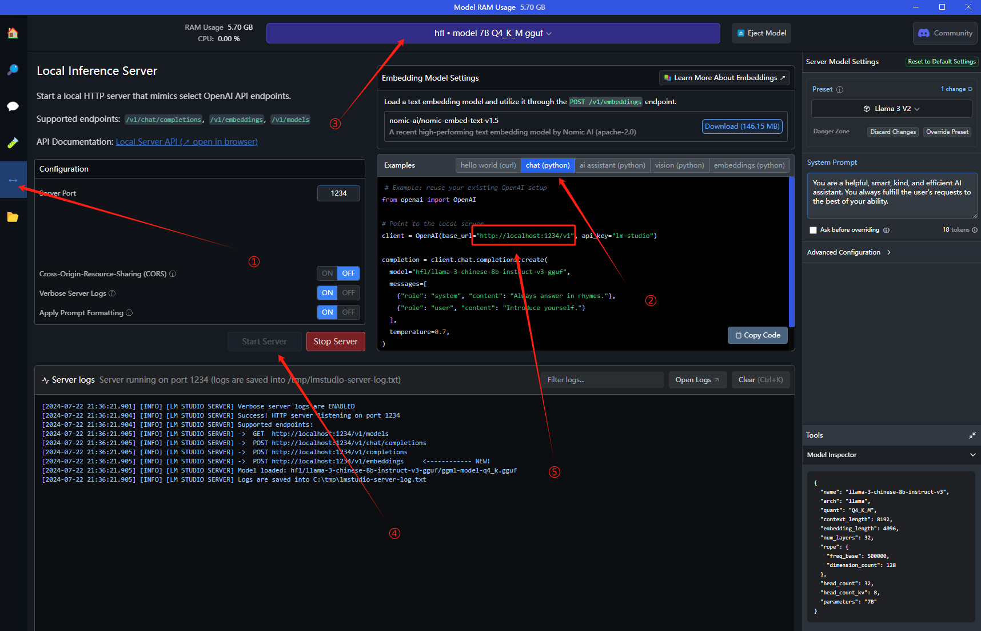981x631 pixels.
Task: Open the Local Server API documentation link
Action: point(186,142)
